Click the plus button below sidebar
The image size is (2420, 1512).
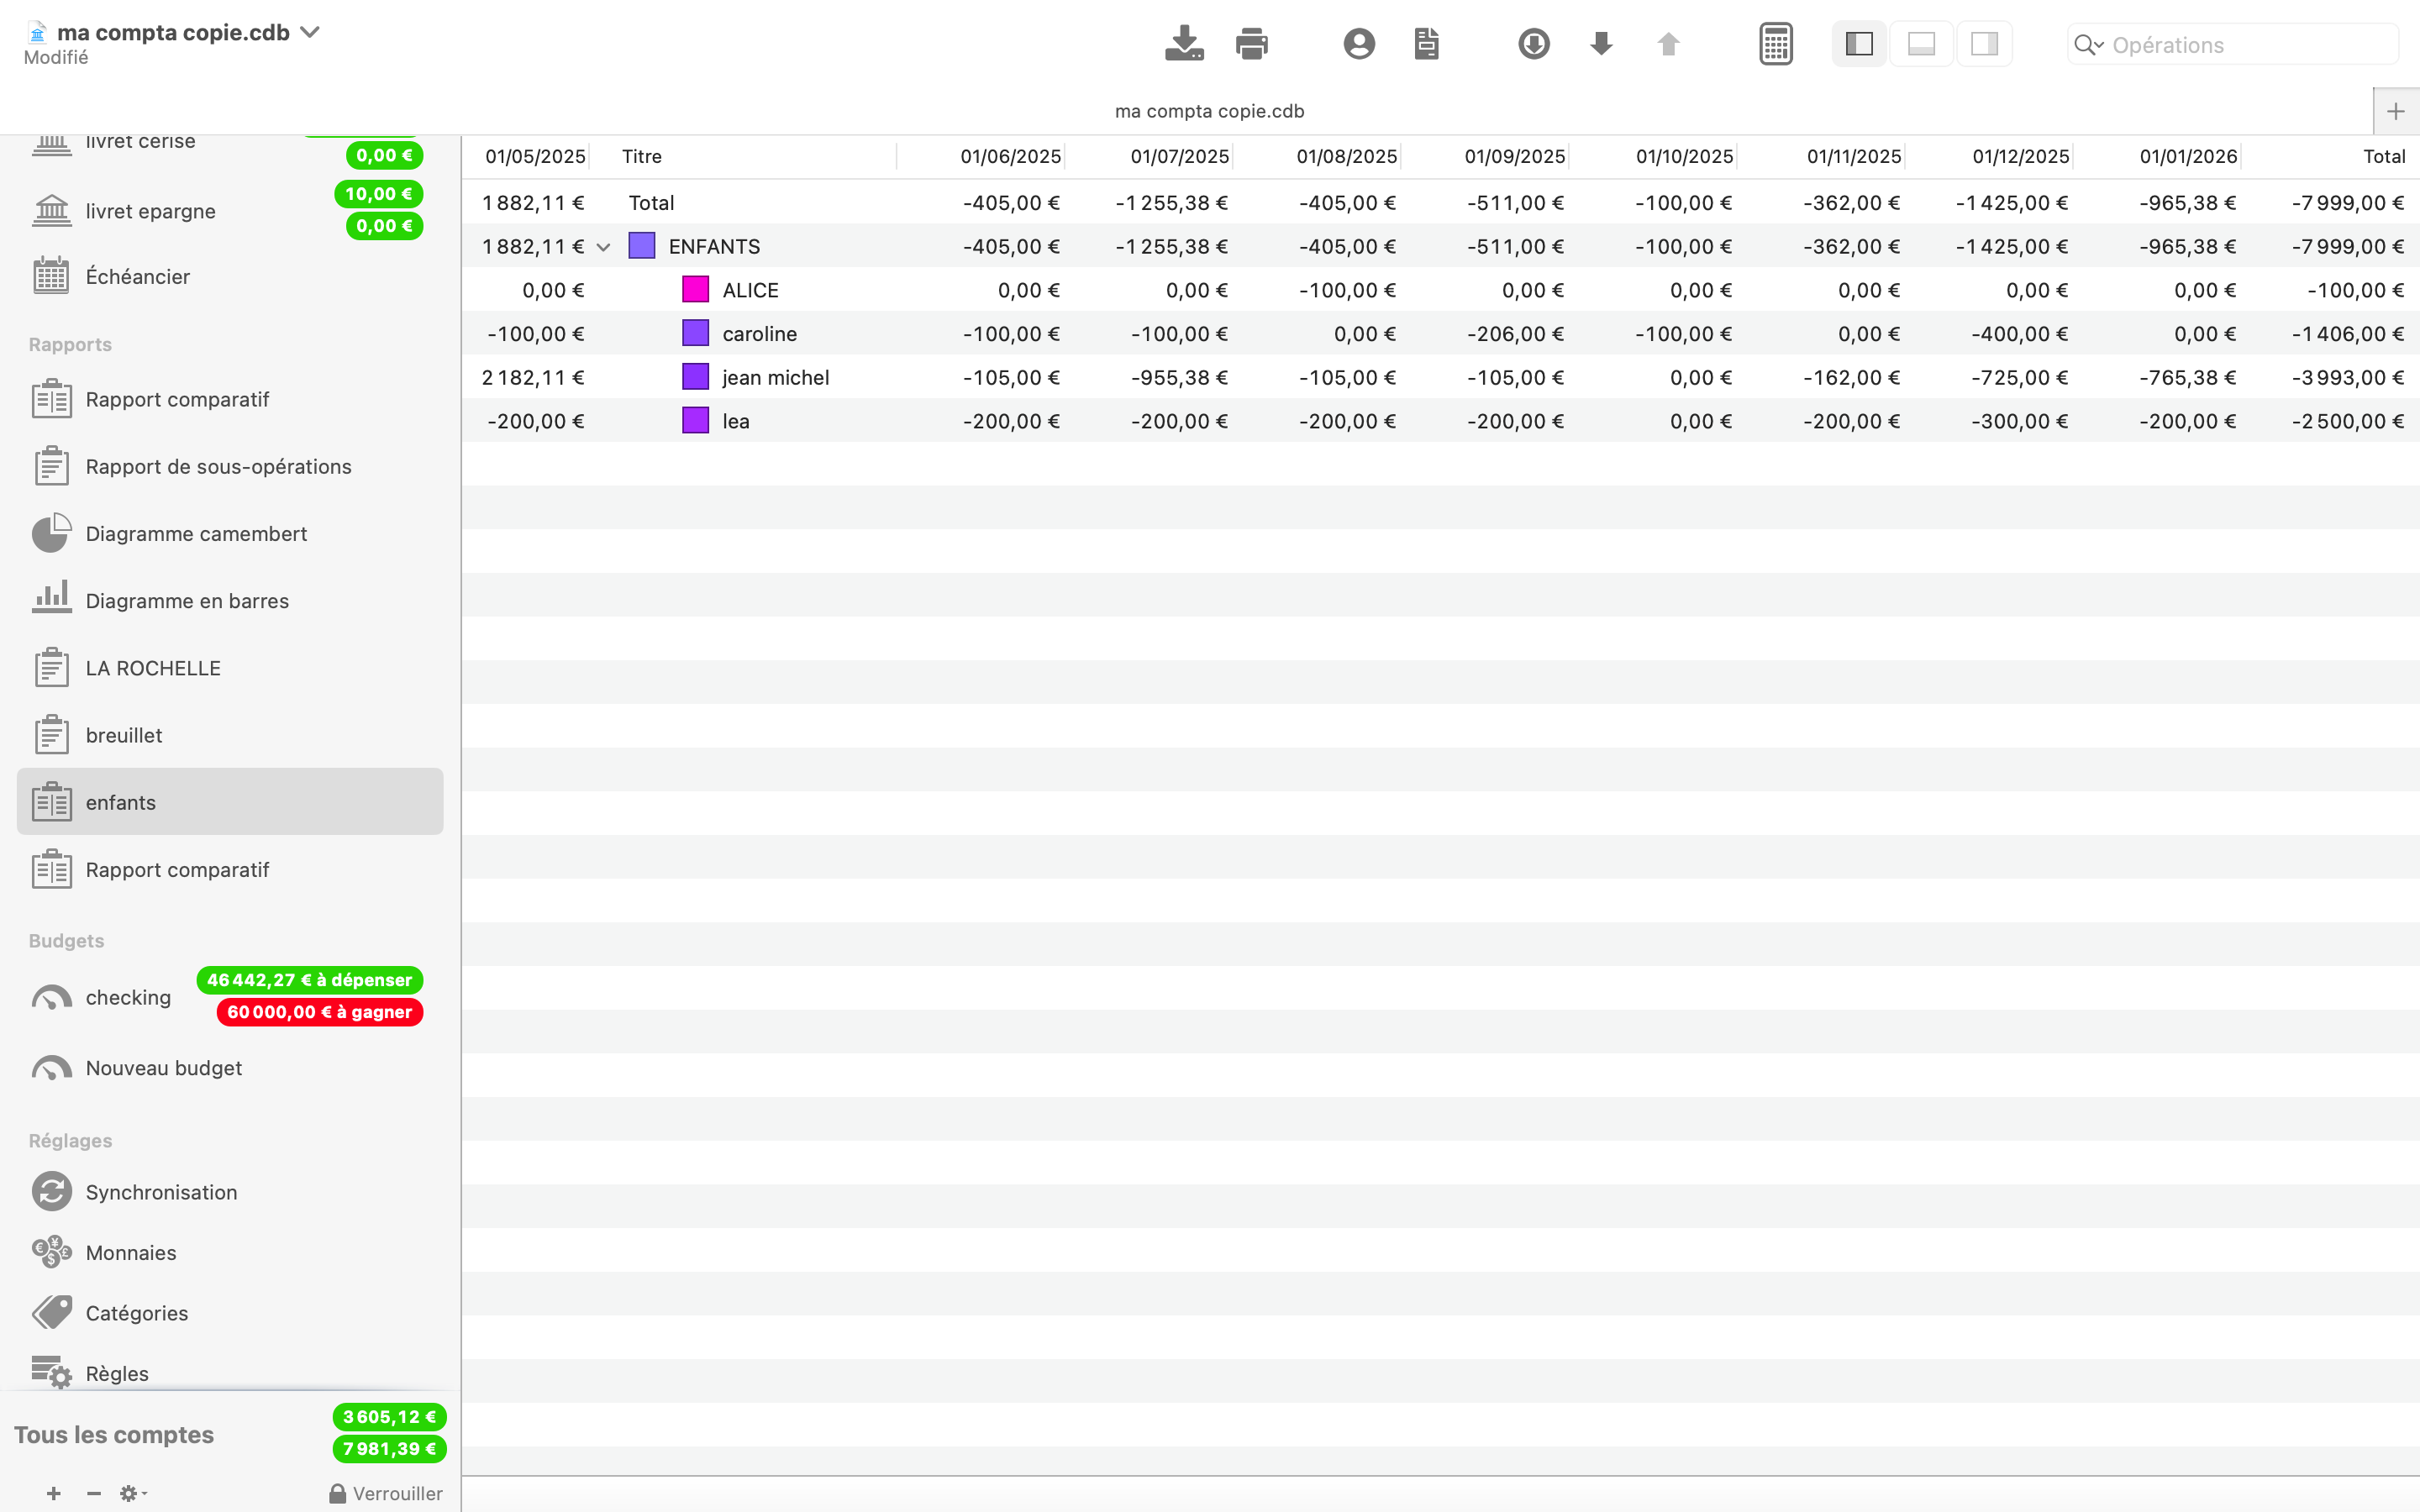pyautogui.click(x=54, y=1493)
